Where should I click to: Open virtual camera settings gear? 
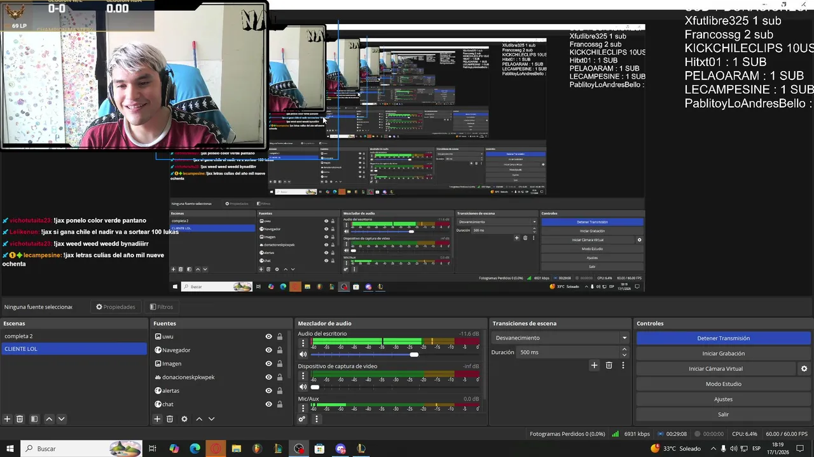point(804,369)
